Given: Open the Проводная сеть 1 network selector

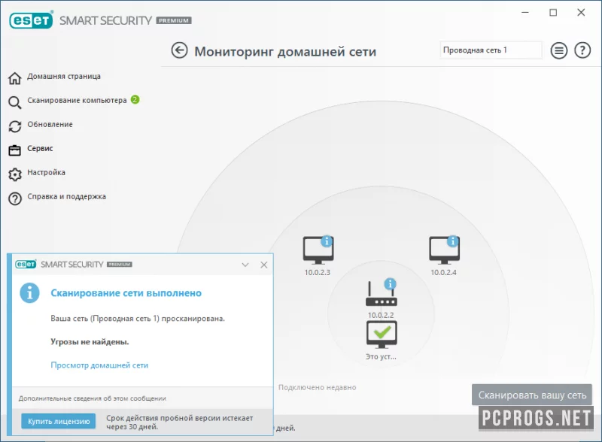Looking at the screenshot, I should pos(491,50).
